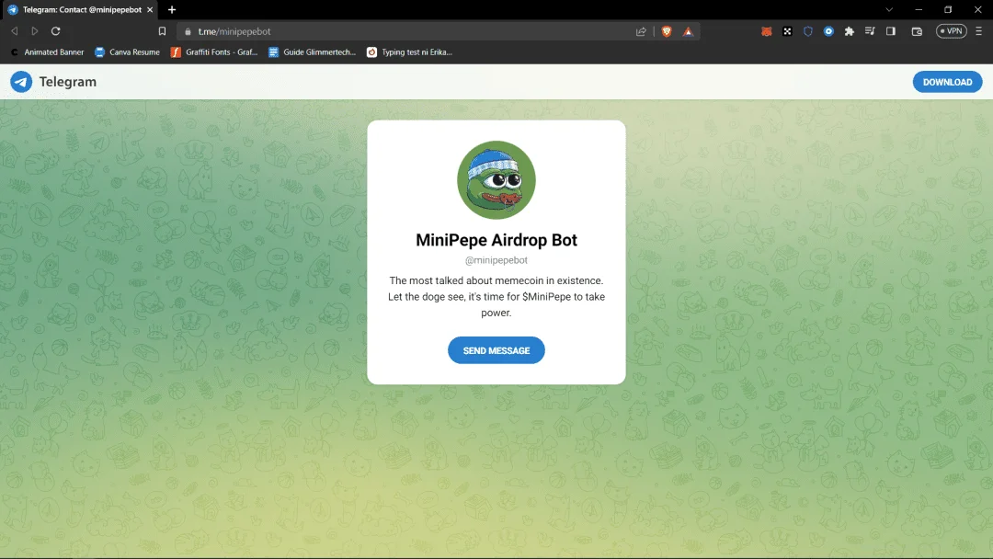The width and height of the screenshot is (993, 559).
Task: Open the browser hamburger main menu
Action: click(x=978, y=31)
